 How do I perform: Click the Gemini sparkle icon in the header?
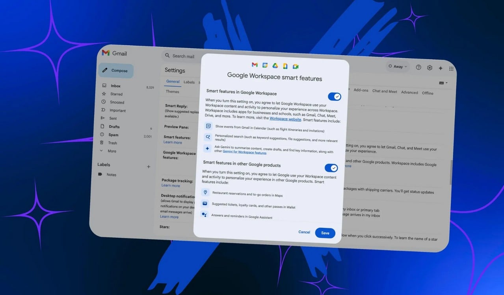(x=441, y=68)
